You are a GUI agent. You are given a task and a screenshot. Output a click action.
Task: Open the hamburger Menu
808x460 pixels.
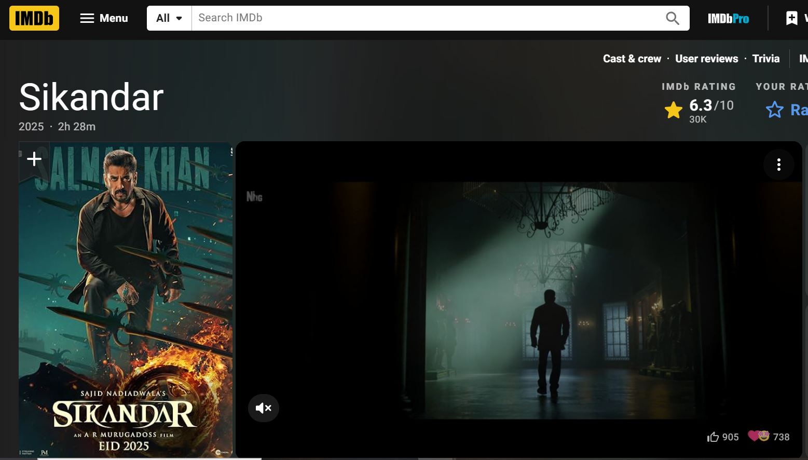pyautogui.click(x=104, y=18)
